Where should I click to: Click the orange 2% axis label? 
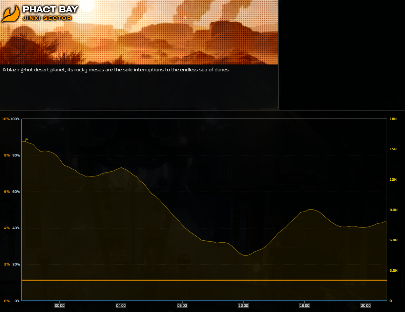pyautogui.click(x=7, y=264)
